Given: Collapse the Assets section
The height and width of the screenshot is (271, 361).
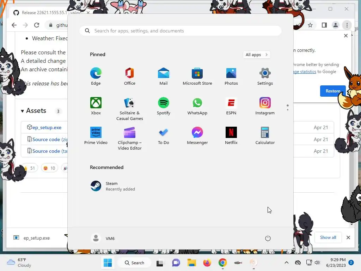Looking at the screenshot, I should [x=33, y=111].
